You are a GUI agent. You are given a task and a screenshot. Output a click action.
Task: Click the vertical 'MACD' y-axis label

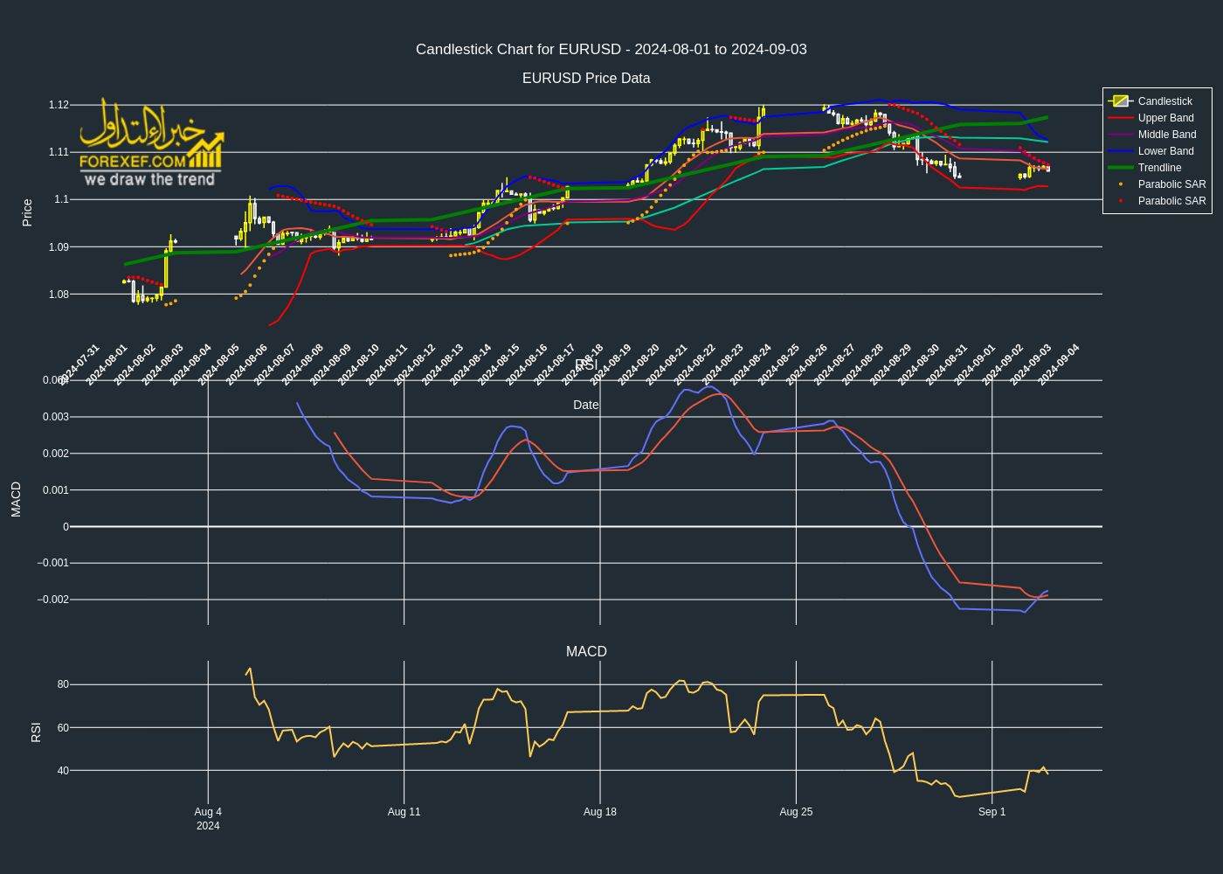pyautogui.click(x=16, y=499)
